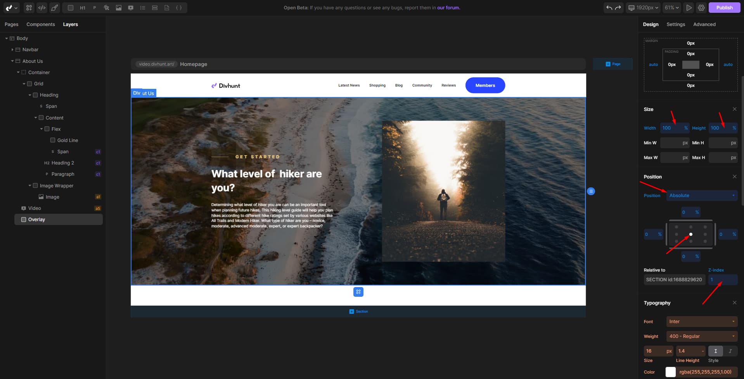Insert a video element
Viewport: 744px width, 379px height.
131,8
